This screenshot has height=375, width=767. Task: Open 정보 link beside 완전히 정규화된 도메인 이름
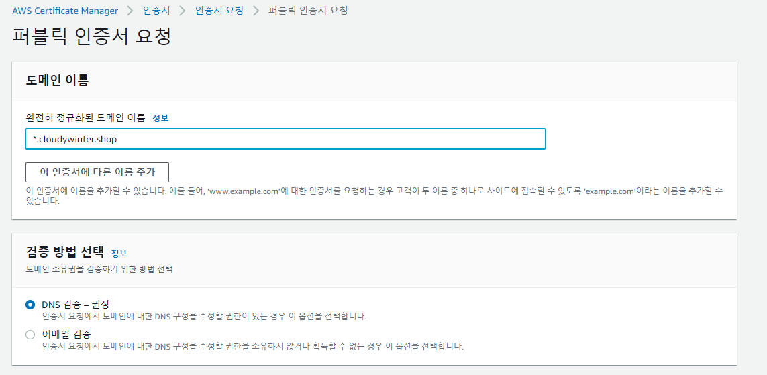click(x=160, y=118)
